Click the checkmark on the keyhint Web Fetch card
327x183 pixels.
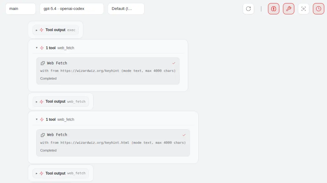click(x=174, y=63)
